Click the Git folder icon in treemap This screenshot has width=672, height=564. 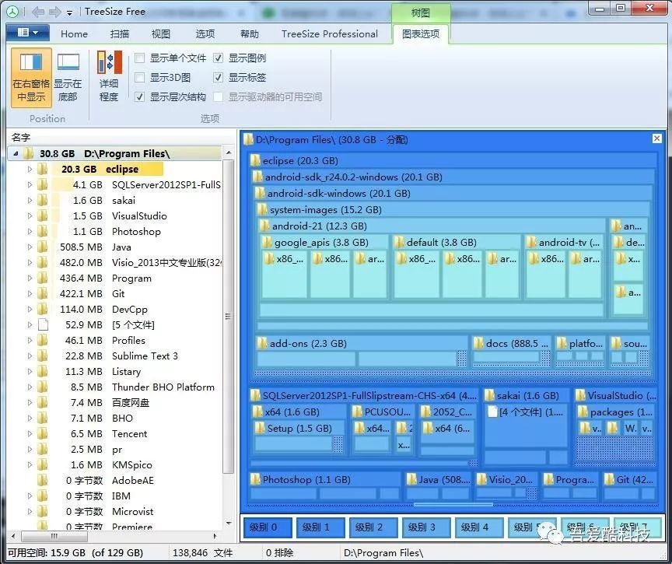609,479
